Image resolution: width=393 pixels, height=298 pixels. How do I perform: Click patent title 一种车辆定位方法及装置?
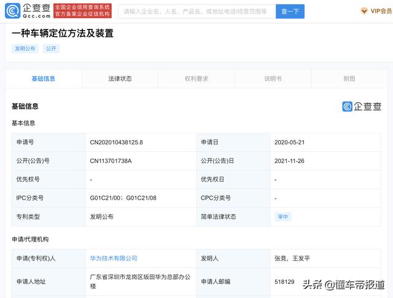pyautogui.click(x=63, y=33)
